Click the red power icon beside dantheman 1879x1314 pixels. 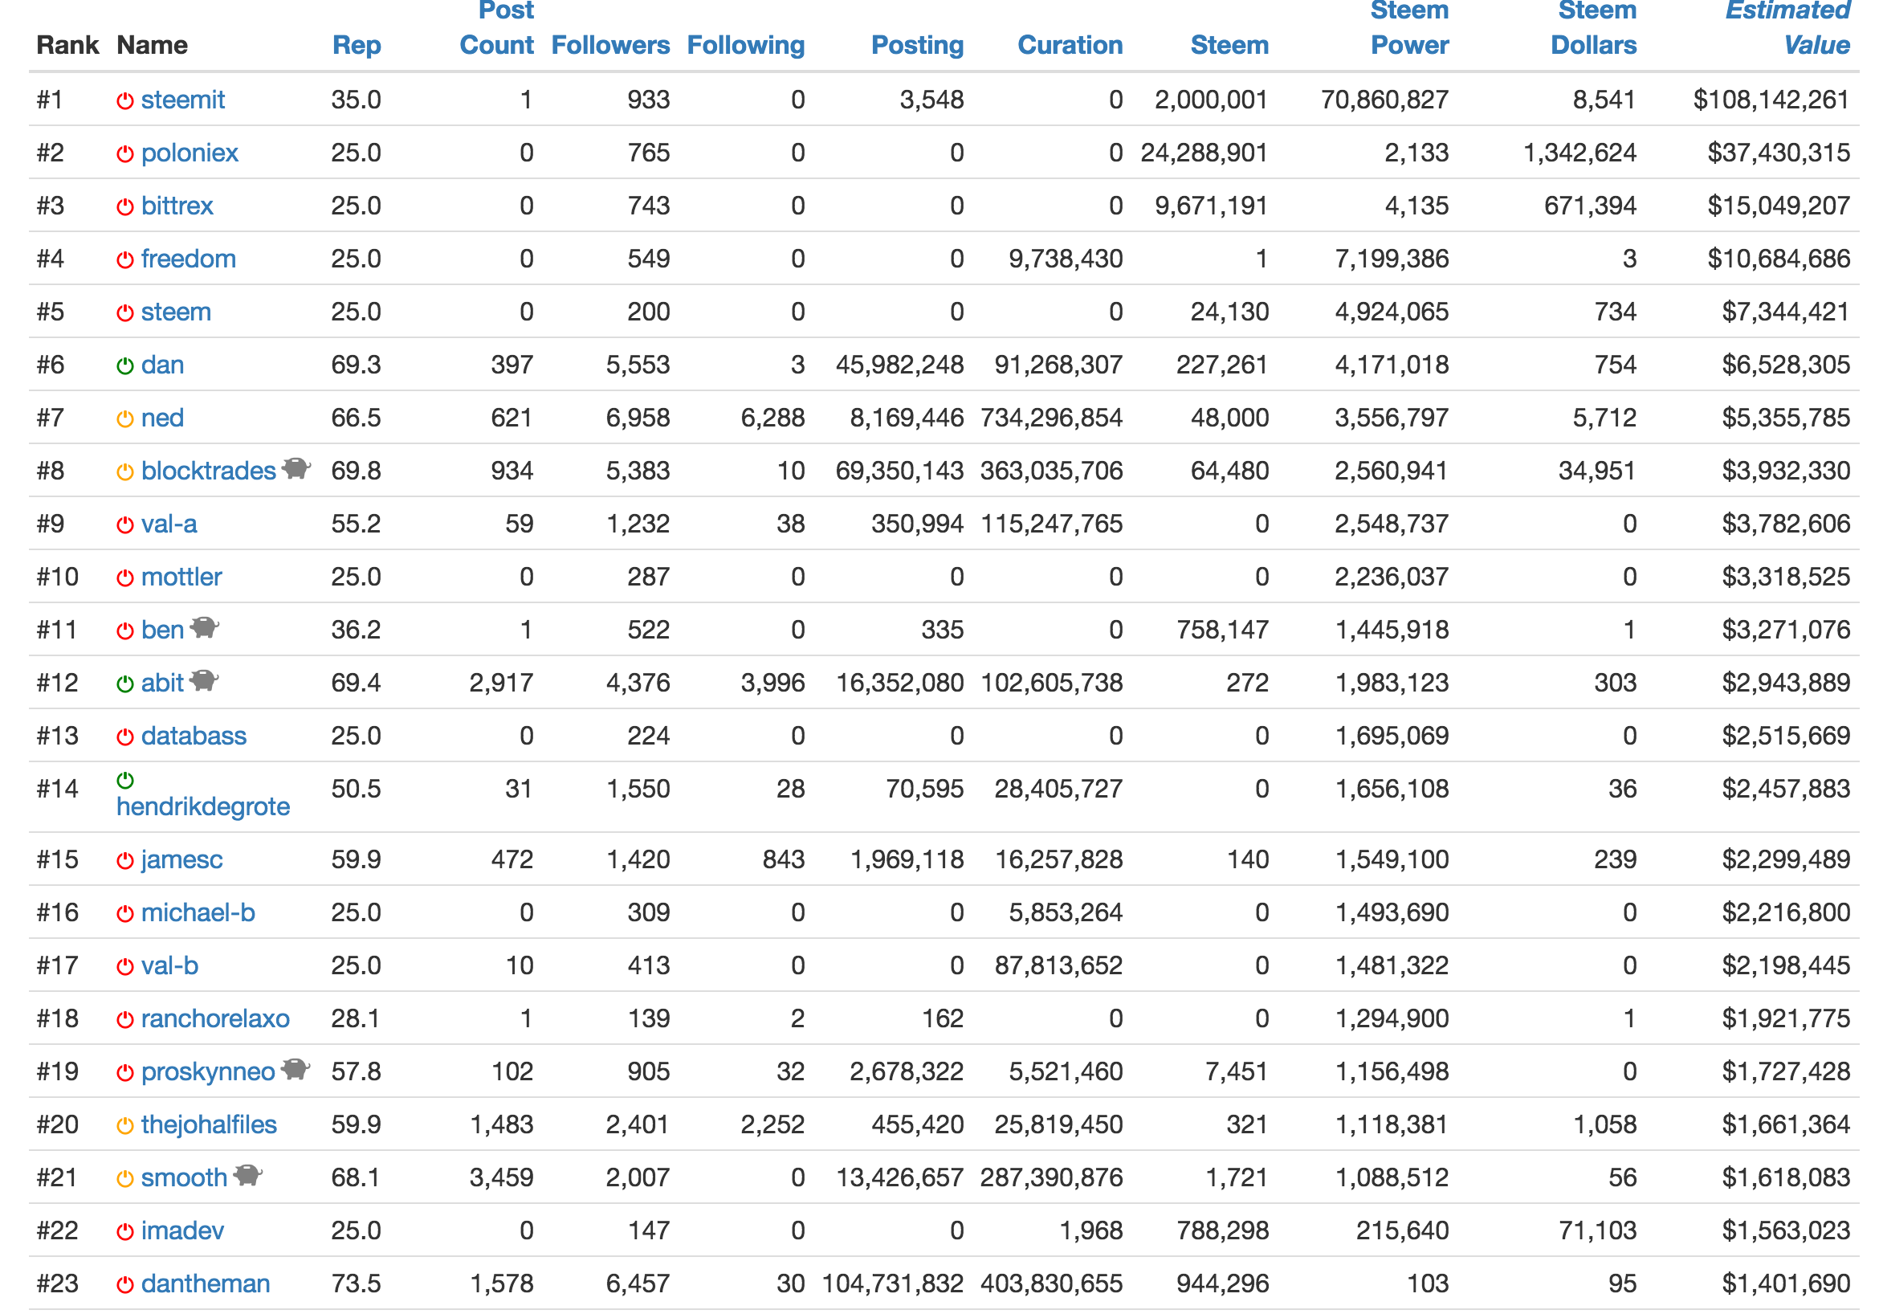click(124, 1285)
